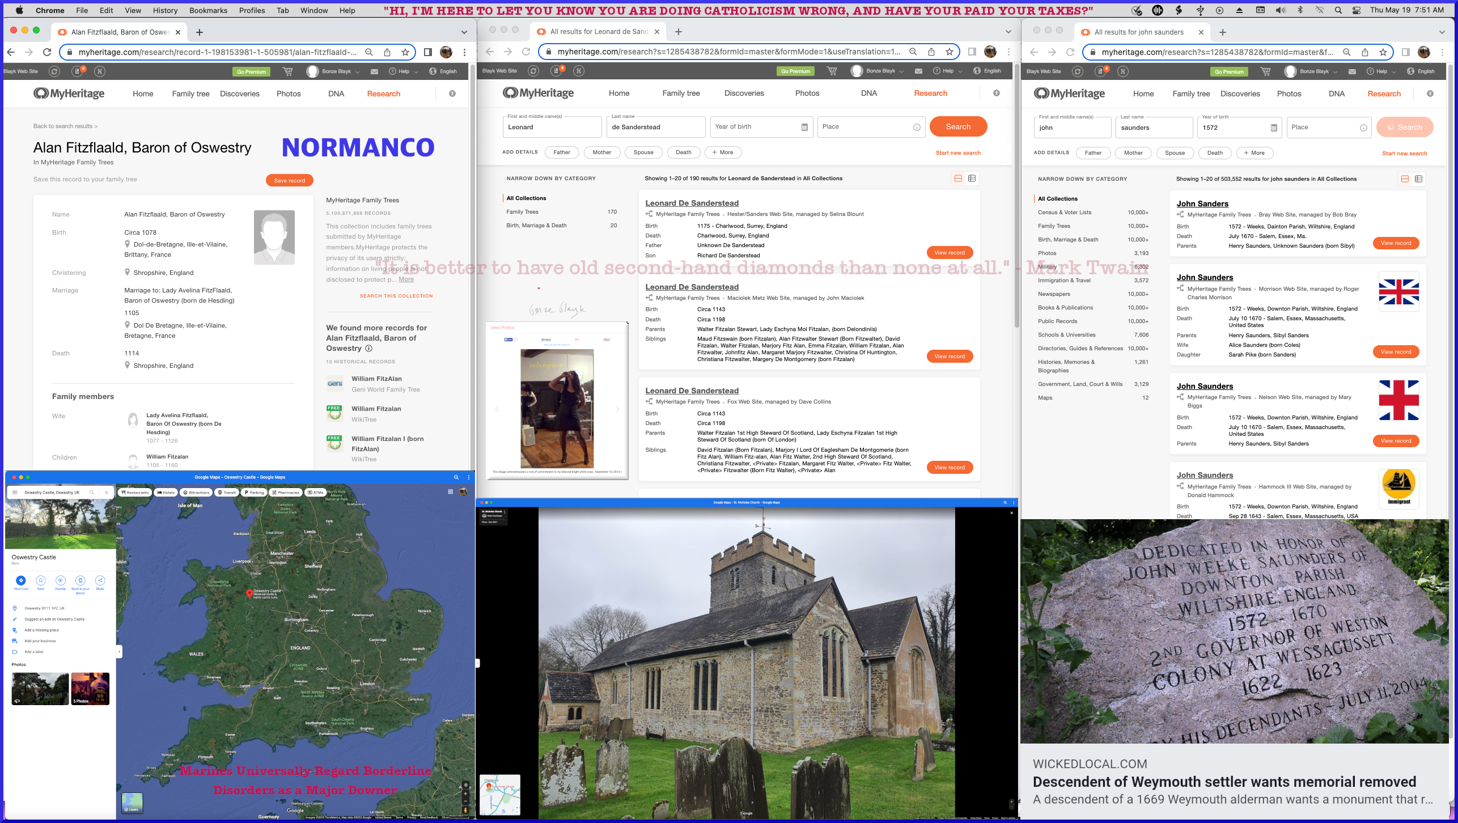Toggle the bookmark star in the Alan Fitzflaald address bar
Viewport: 1458px width, 823px height.
point(405,52)
